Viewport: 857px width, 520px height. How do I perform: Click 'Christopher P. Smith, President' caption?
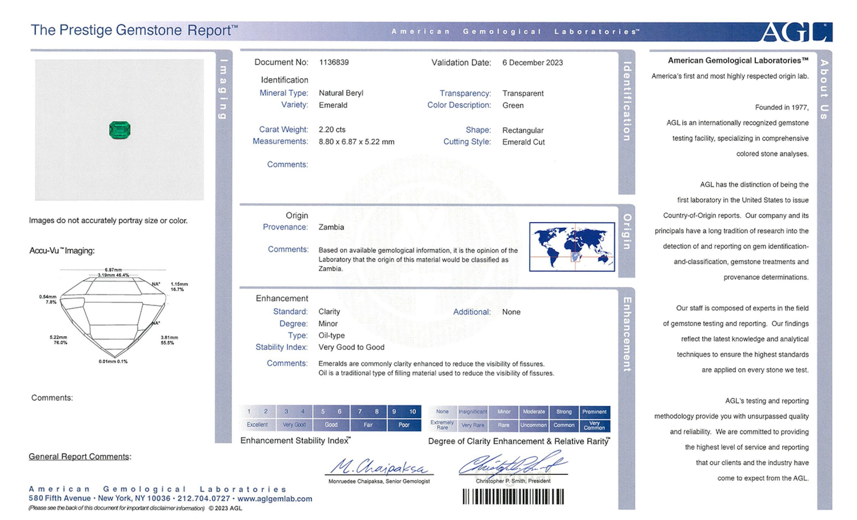coord(513,481)
